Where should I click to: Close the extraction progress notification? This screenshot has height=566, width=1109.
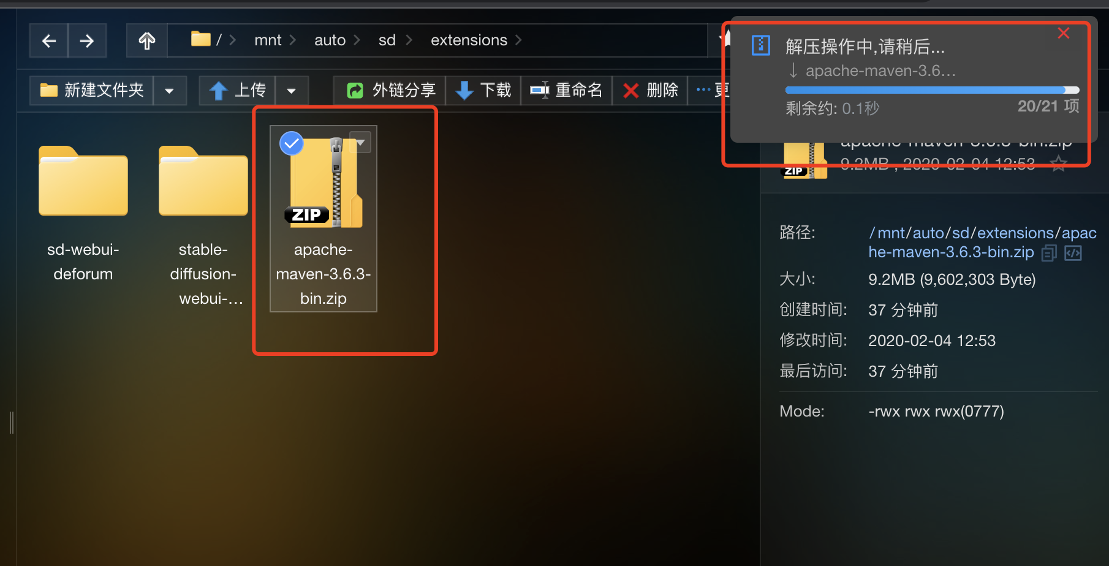(1064, 33)
